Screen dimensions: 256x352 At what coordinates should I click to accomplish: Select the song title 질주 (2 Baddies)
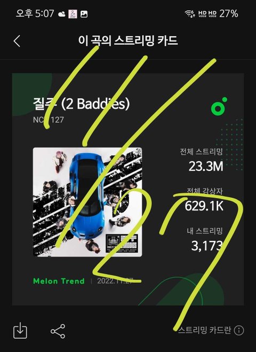pos(82,104)
